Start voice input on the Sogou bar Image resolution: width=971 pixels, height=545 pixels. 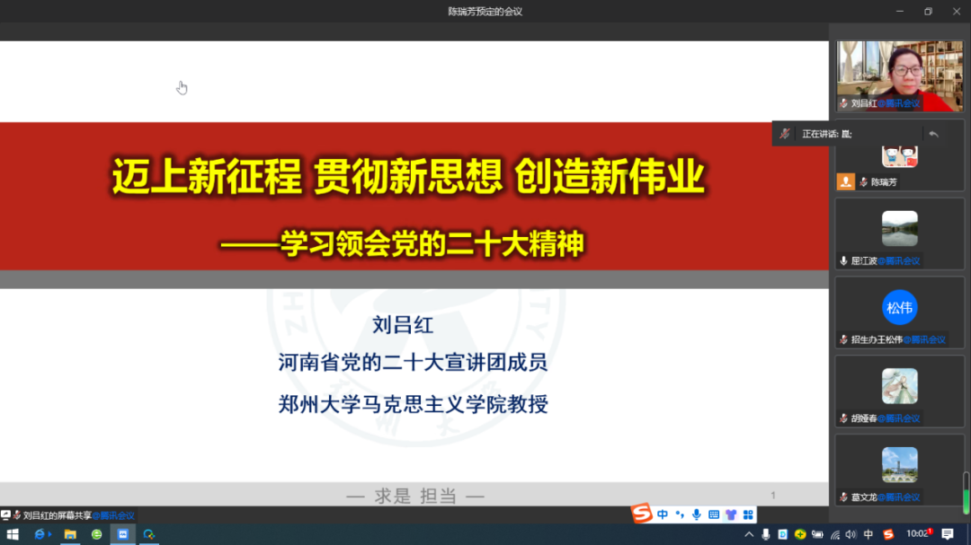697,514
